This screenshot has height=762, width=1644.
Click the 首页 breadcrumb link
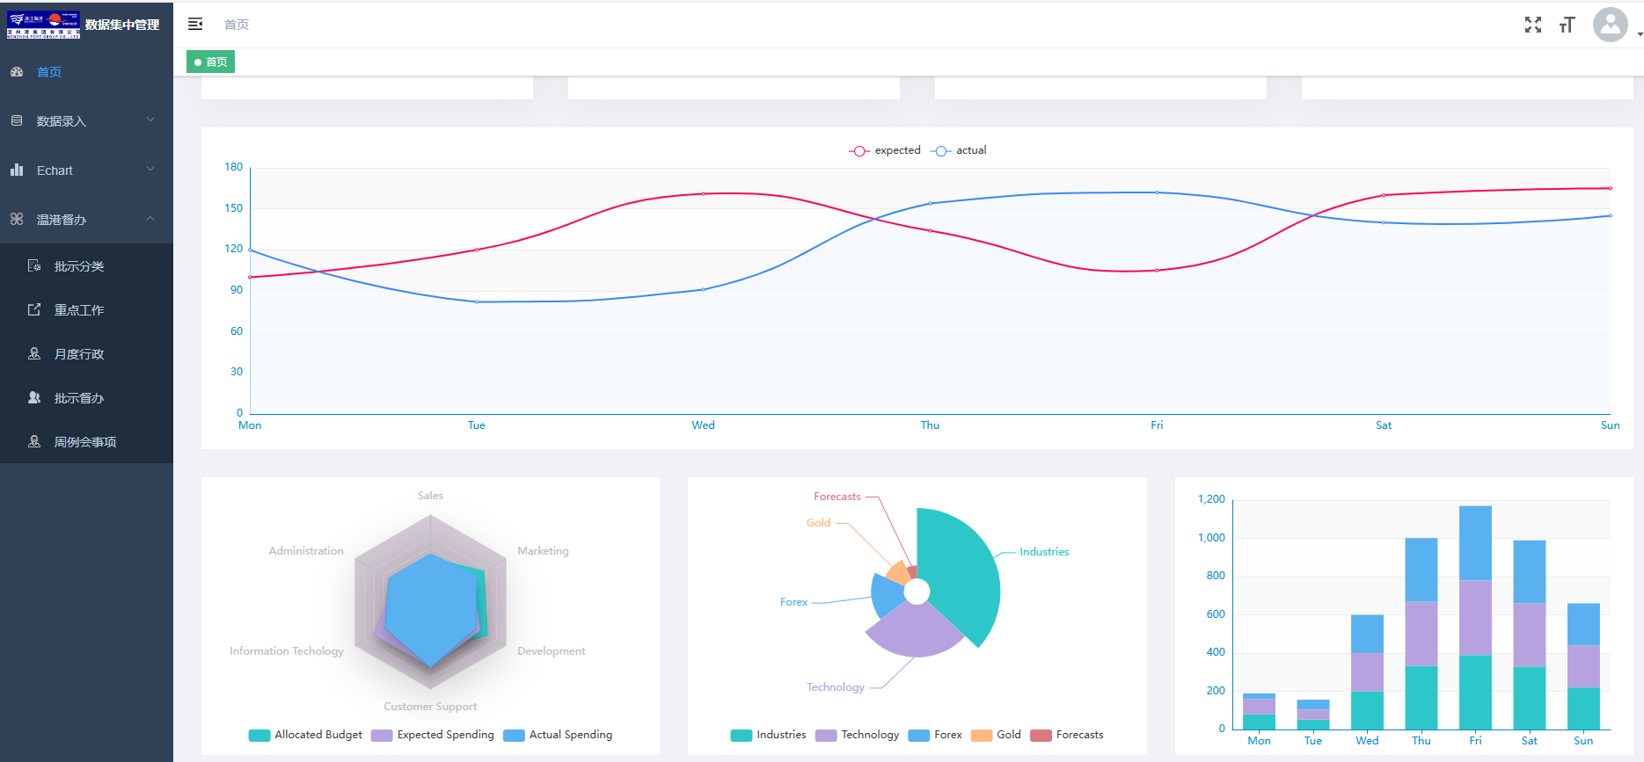tap(237, 25)
